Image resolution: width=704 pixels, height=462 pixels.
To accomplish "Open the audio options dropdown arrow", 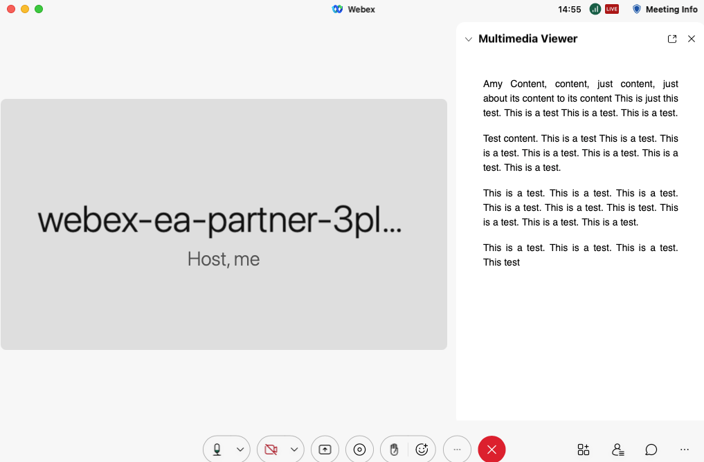I will pos(240,449).
